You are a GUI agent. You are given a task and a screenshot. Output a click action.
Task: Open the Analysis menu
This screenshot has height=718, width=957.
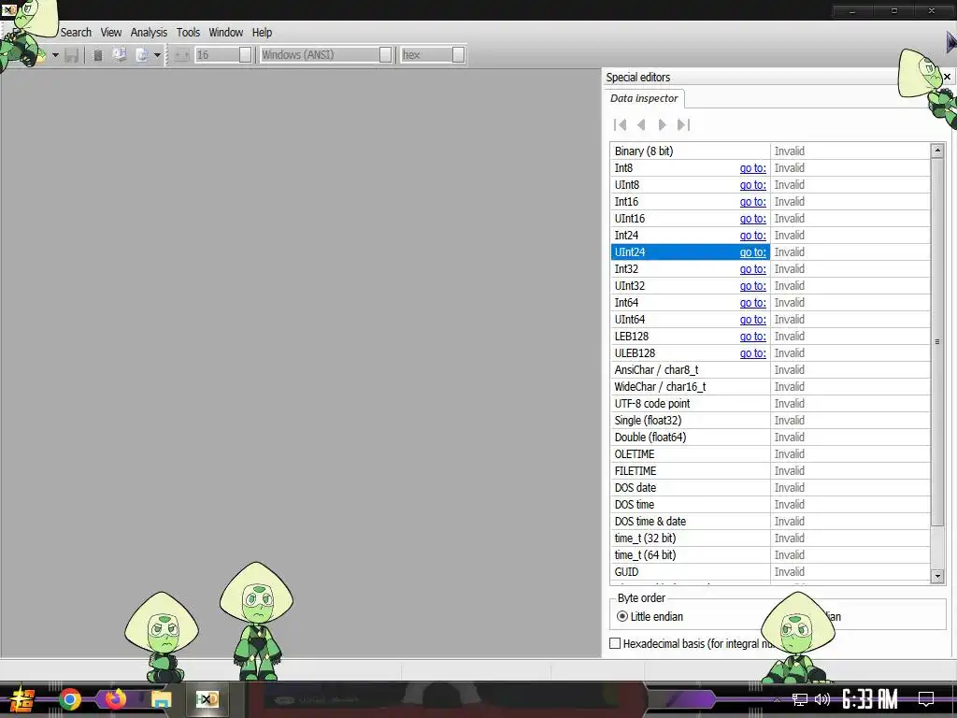coord(149,33)
